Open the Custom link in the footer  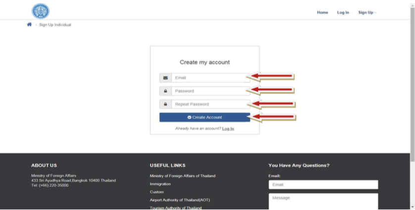[x=156, y=192]
